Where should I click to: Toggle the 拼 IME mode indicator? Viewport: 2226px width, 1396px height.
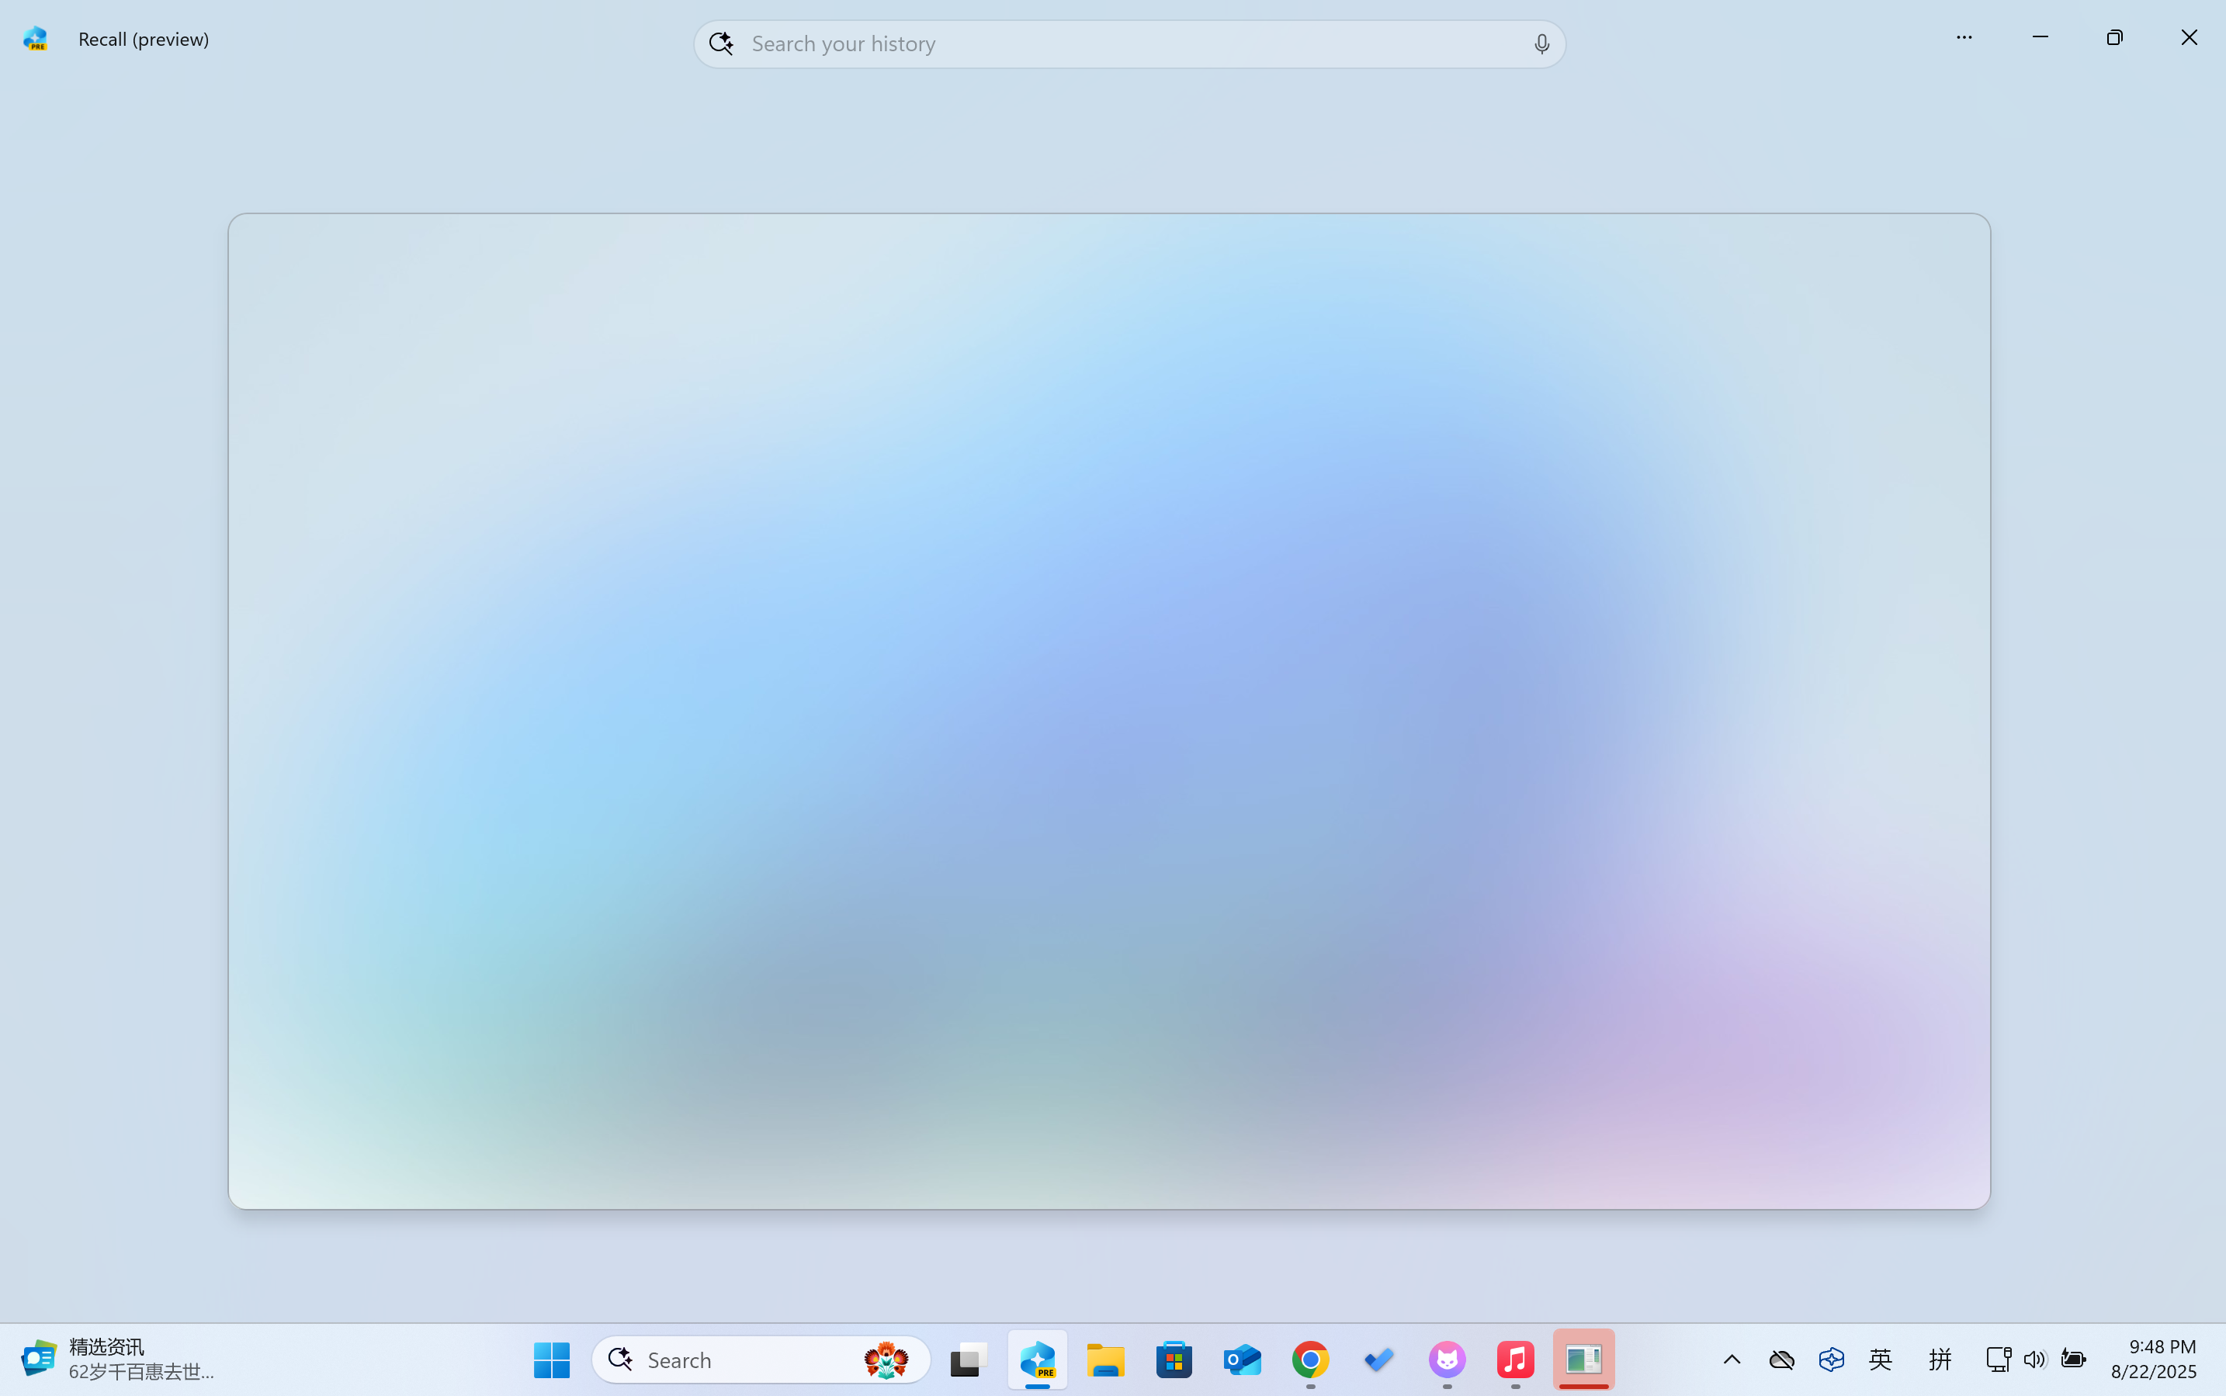point(1940,1359)
